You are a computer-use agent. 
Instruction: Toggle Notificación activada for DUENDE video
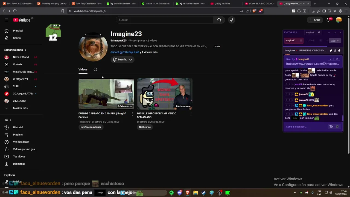91,127
